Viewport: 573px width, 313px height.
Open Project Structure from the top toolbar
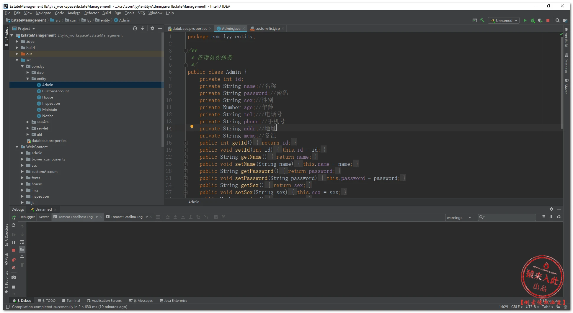(x=565, y=20)
